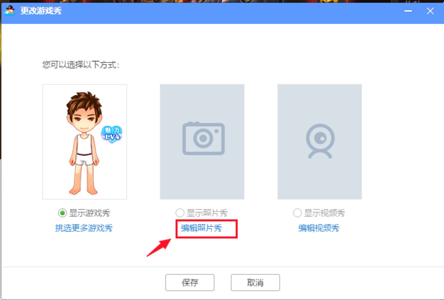The width and height of the screenshot is (444, 300).
Task: Enable the 显示视频秀 option
Action: click(x=297, y=213)
